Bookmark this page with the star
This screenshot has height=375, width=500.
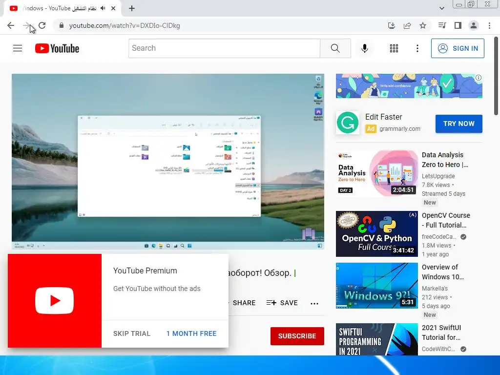point(423,25)
